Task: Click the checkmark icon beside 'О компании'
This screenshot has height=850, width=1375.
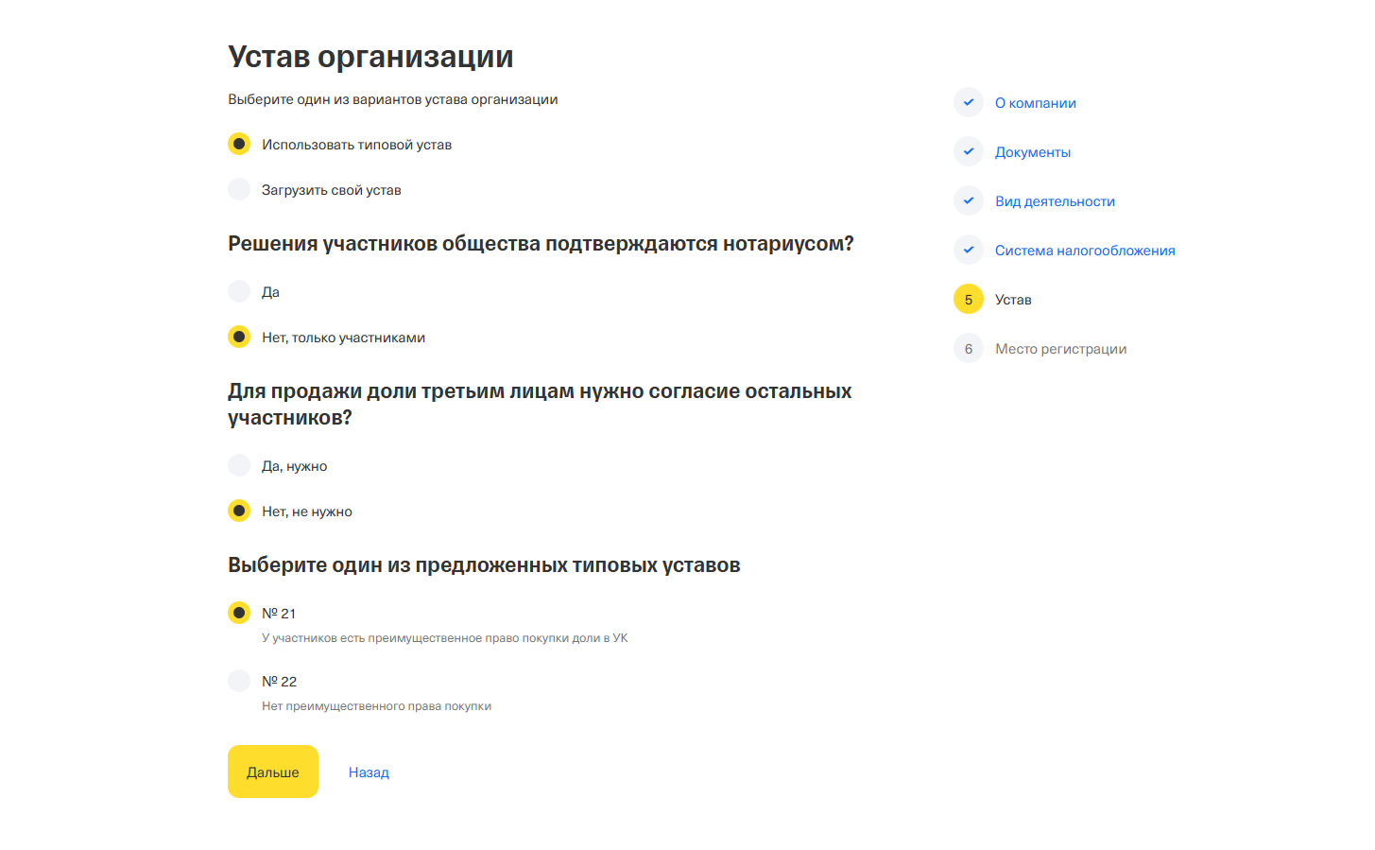Action: 969,102
